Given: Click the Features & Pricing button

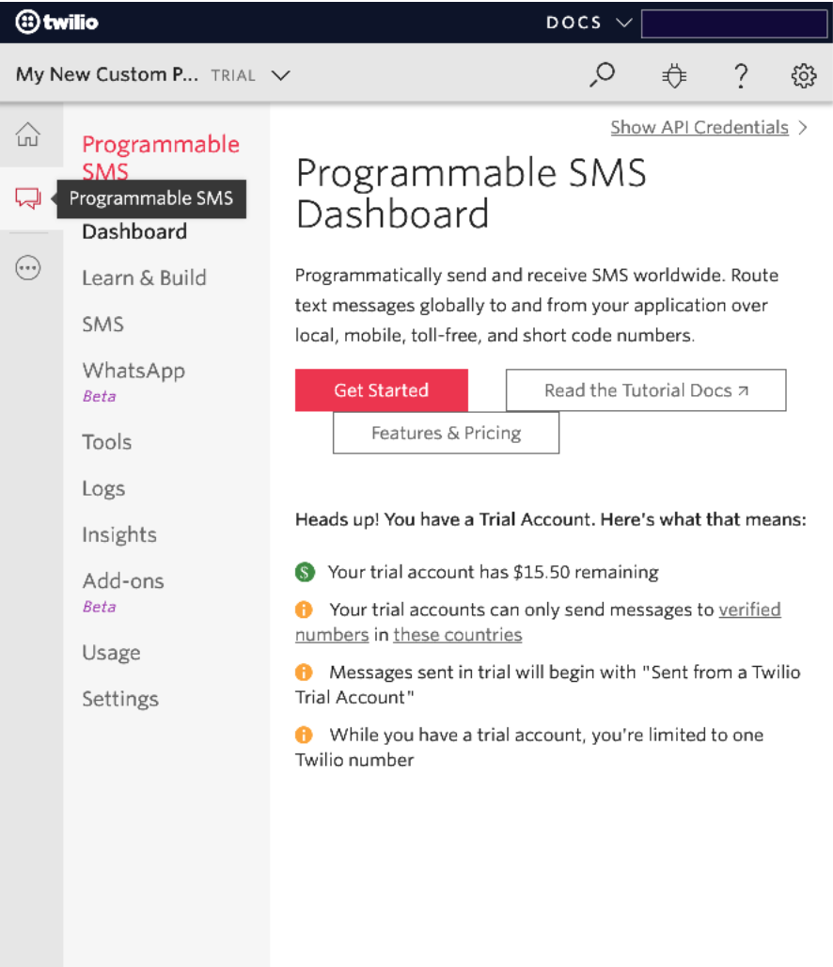Looking at the screenshot, I should 446,433.
